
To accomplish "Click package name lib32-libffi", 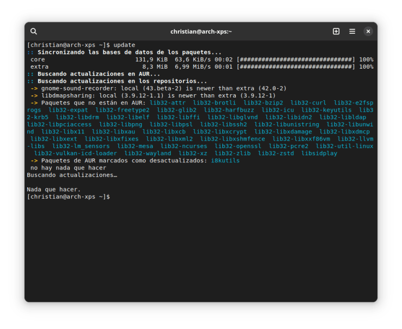I will pos(179,117).
